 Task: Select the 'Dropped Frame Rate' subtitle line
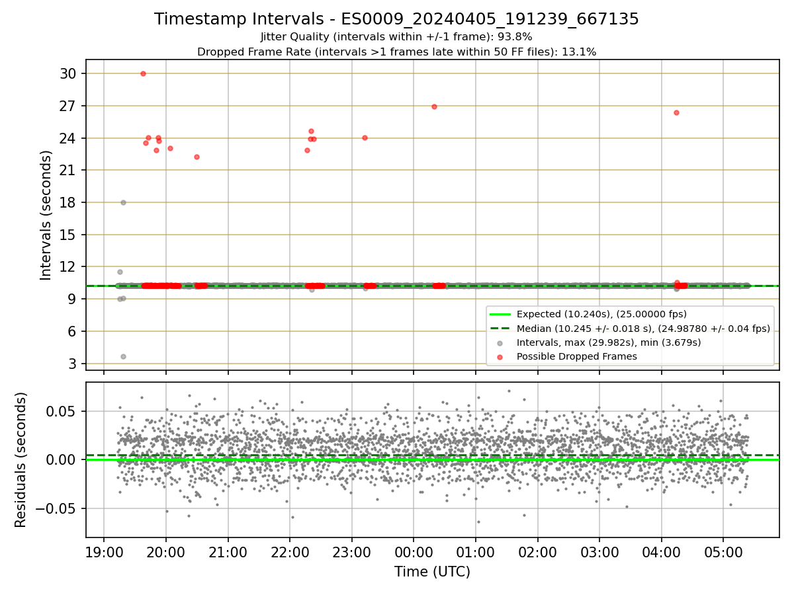click(x=396, y=52)
